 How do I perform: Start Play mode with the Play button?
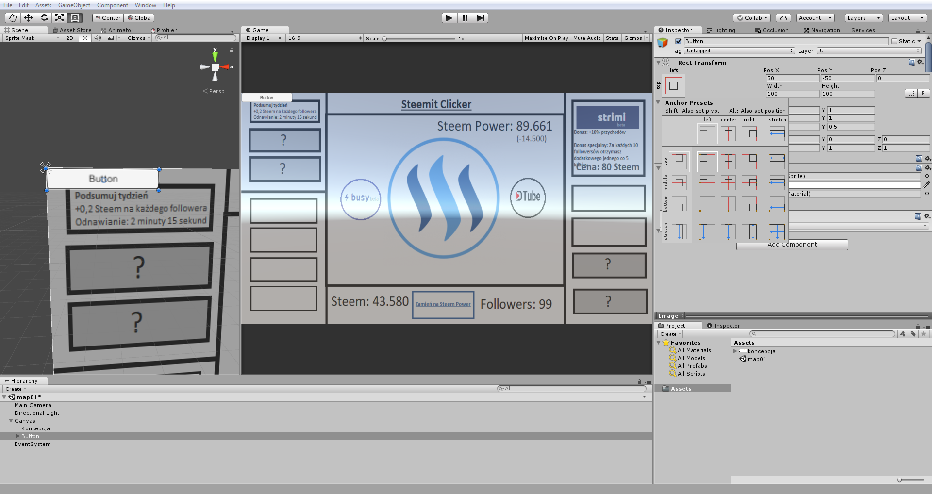(x=449, y=18)
